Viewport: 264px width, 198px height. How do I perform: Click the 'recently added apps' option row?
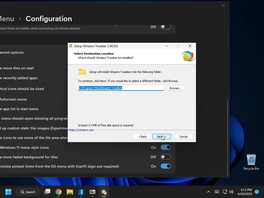point(19,78)
